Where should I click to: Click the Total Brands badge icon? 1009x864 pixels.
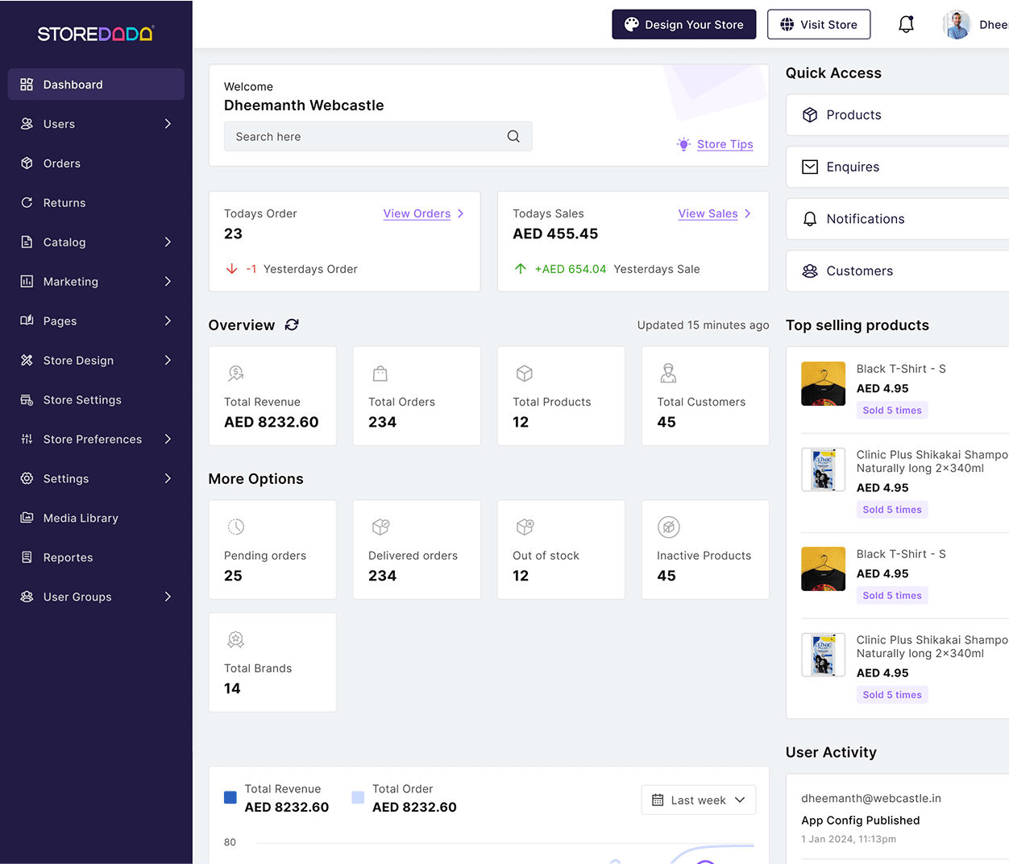click(235, 640)
